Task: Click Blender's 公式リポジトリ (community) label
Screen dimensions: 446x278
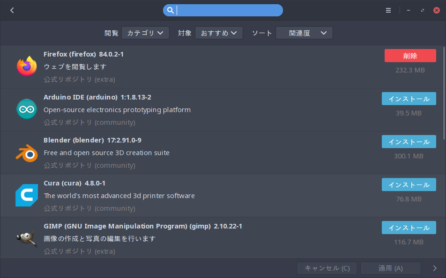Action: point(89,165)
